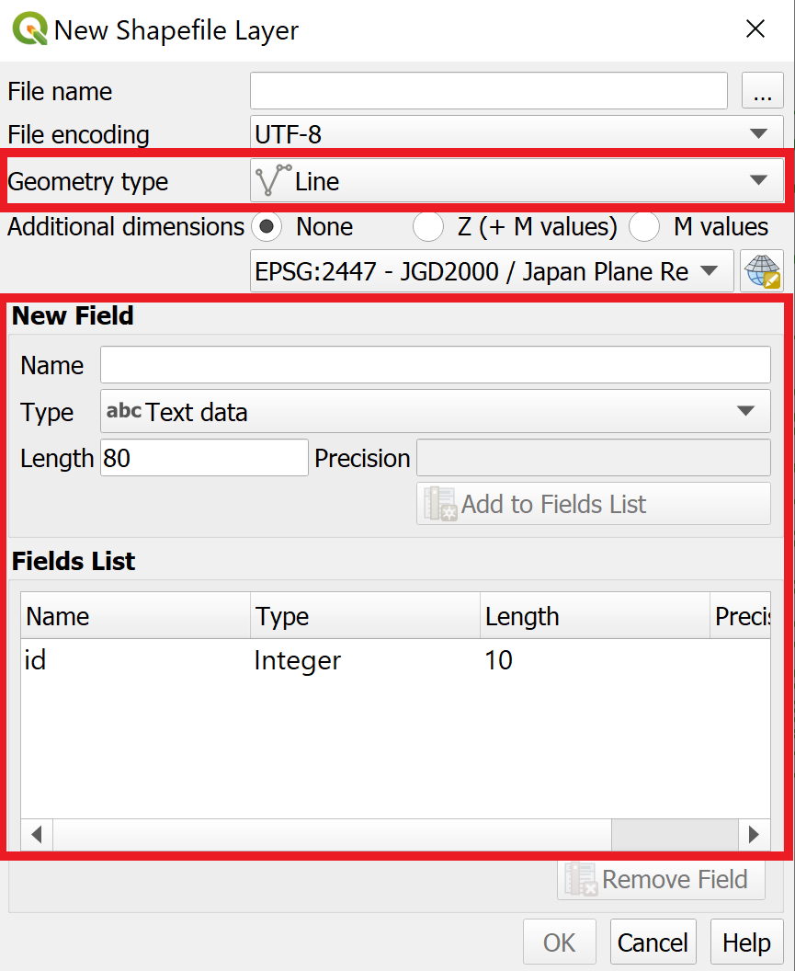Open file browser with the ... button
The height and width of the screenshot is (971, 795).
[x=763, y=91]
